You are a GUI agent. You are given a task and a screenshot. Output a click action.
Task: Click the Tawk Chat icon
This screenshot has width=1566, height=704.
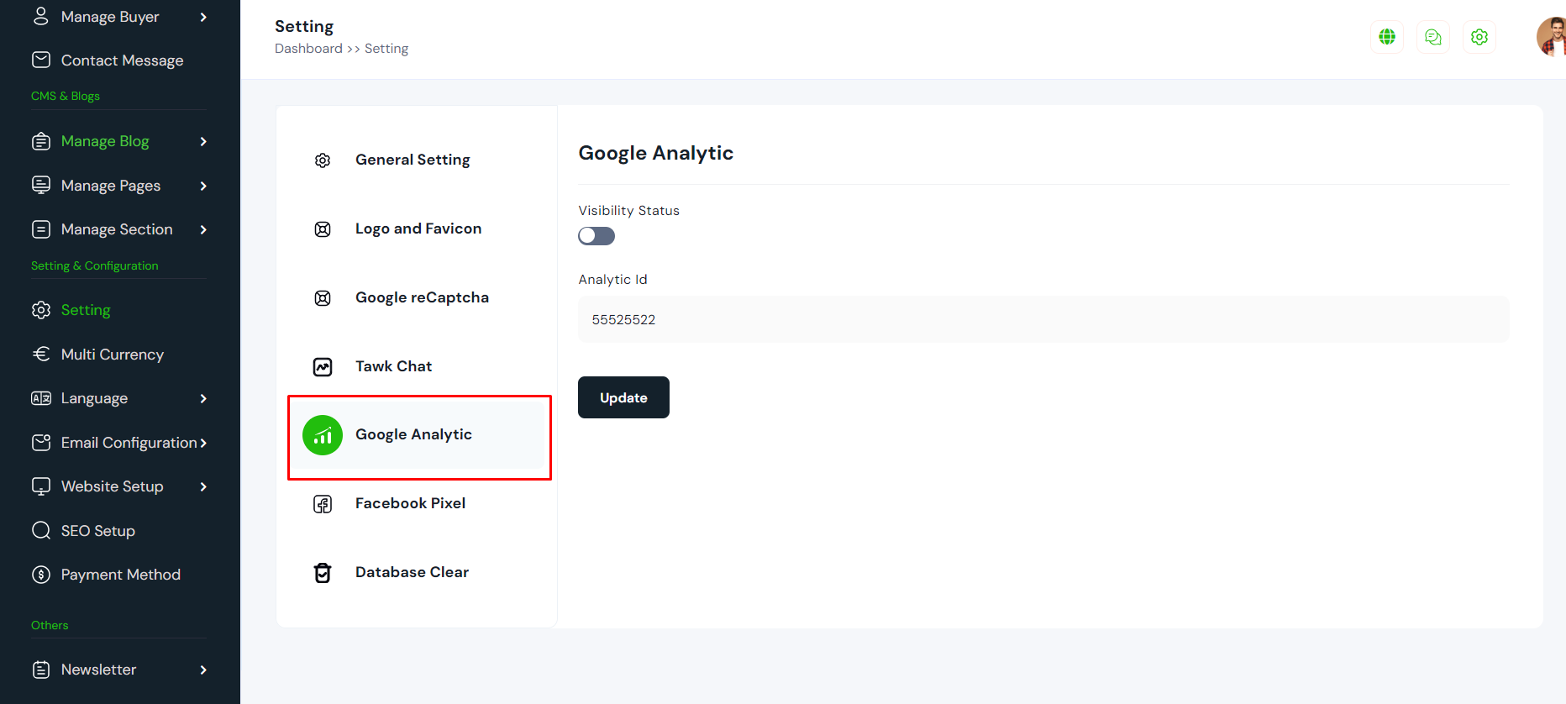pyautogui.click(x=323, y=367)
